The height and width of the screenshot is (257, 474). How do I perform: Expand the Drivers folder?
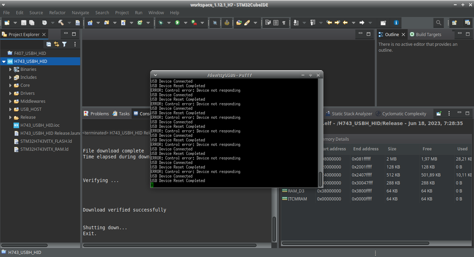(10, 94)
